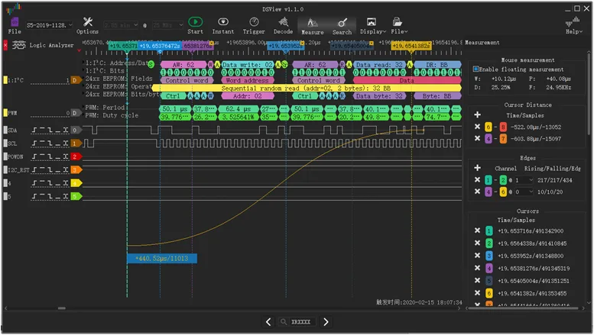Delete cursor 1 in Cursors list
594x335 pixels.
point(477,230)
